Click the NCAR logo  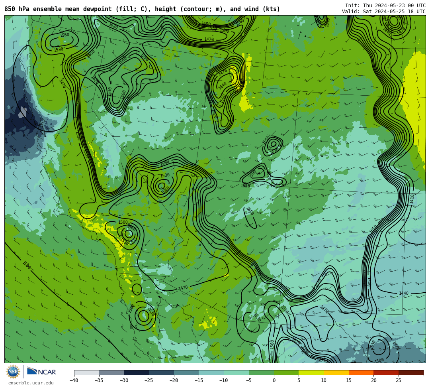(42, 372)
